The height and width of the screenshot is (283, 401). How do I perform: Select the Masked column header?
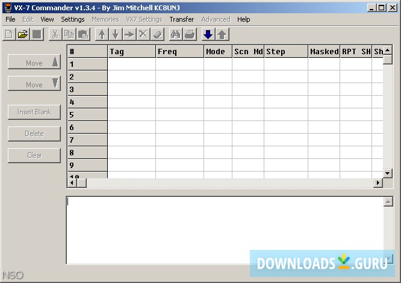(x=324, y=51)
